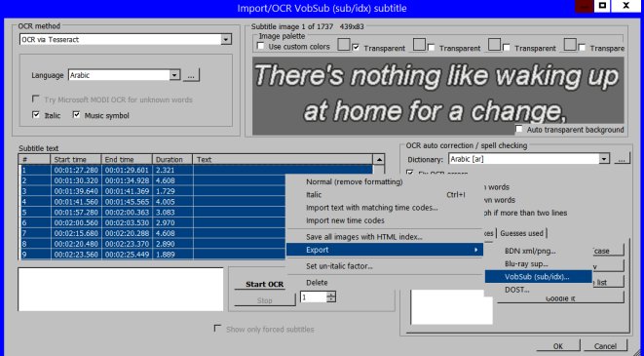Select the second image palette color swatch
644x356 pixels.
pos(419,45)
